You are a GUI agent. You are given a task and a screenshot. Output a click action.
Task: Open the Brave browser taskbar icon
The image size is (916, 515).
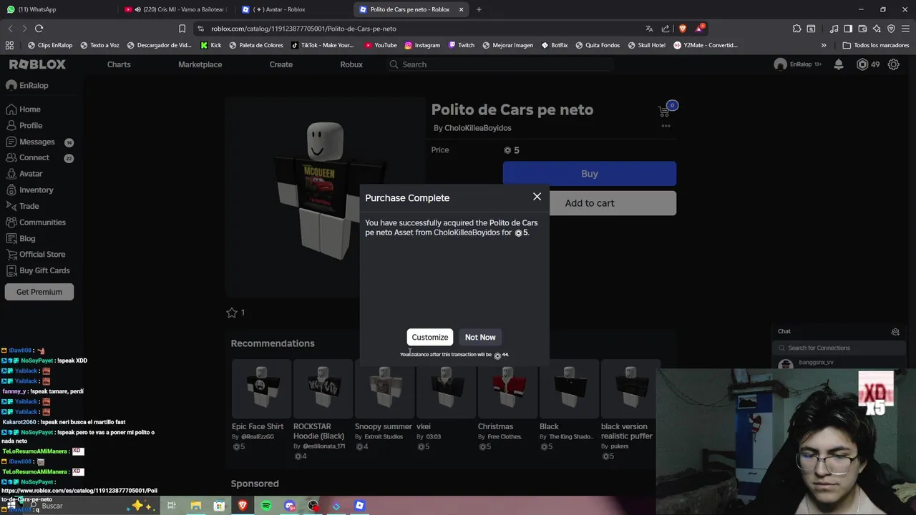tap(243, 506)
